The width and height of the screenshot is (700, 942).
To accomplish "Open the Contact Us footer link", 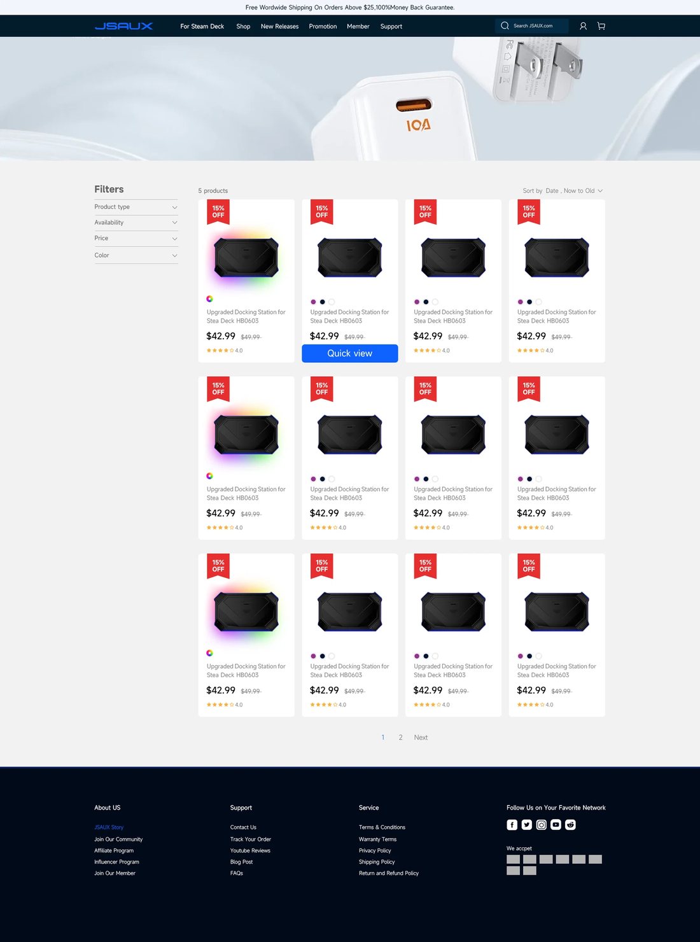I will [243, 827].
